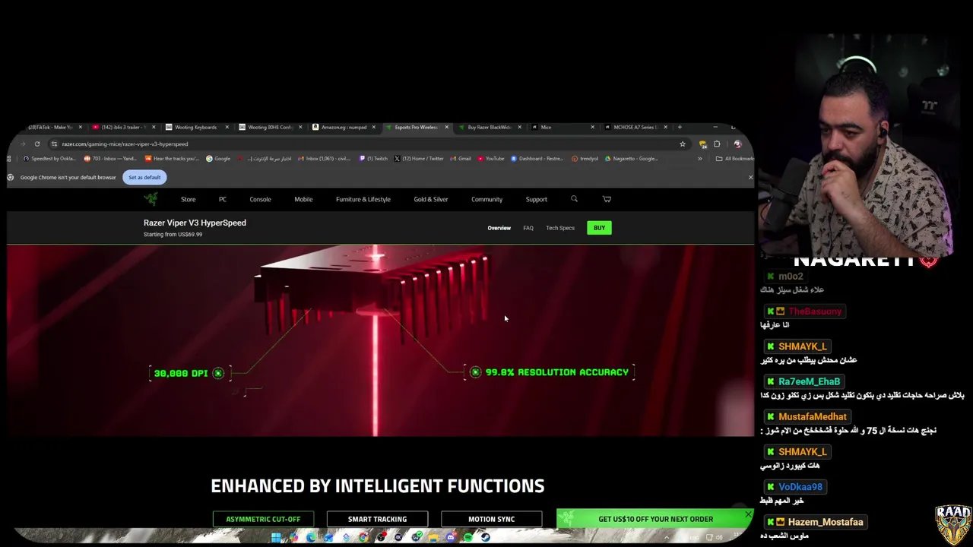Click the Razer logo in the site header
The image size is (973, 547).
coord(151,199)
